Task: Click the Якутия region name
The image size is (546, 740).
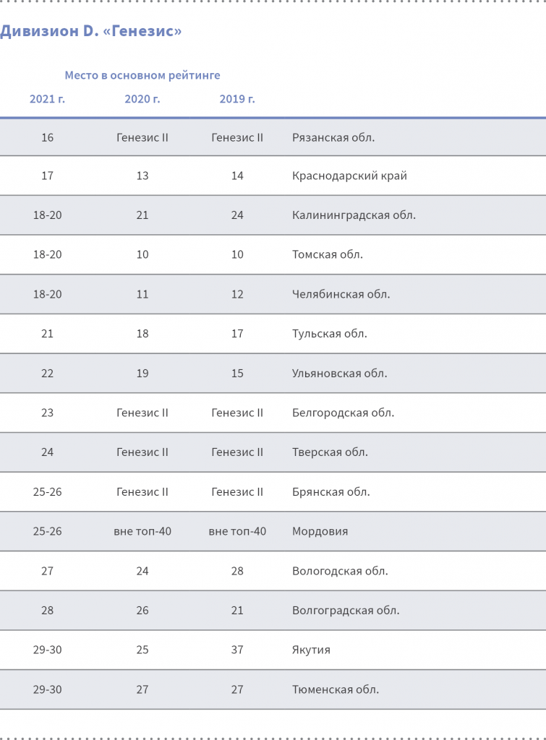Action: (311, 650)
